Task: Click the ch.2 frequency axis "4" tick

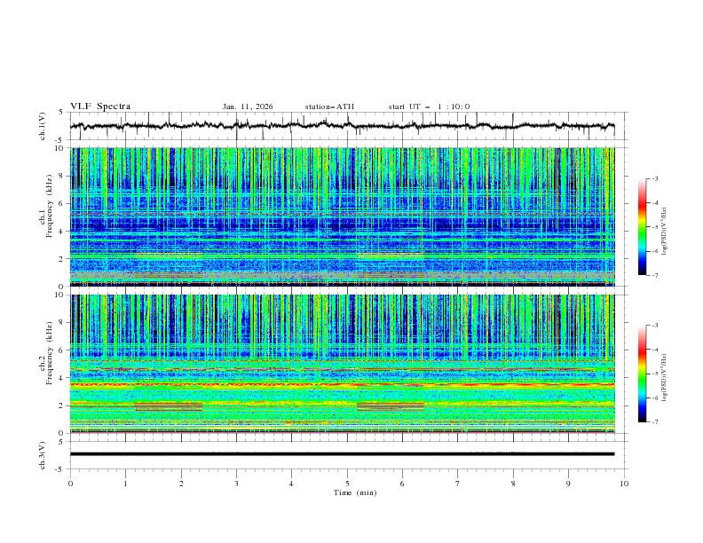Action: coord(63,378)
